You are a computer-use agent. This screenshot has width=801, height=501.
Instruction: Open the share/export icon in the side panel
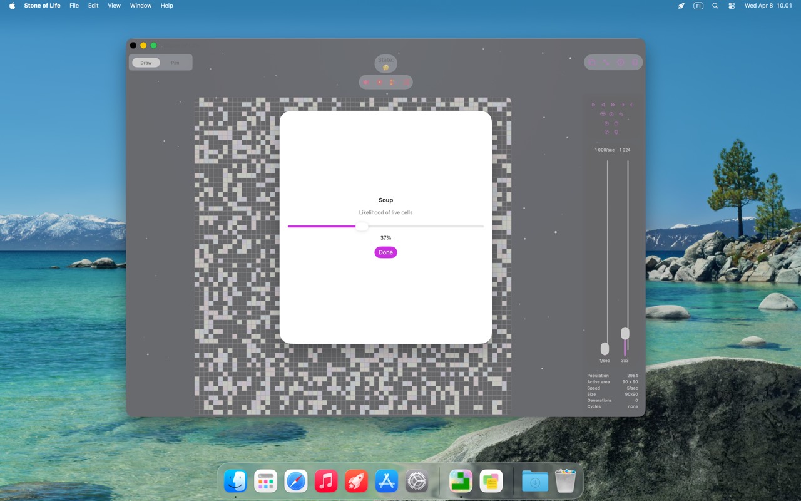(x=616, y=123)
